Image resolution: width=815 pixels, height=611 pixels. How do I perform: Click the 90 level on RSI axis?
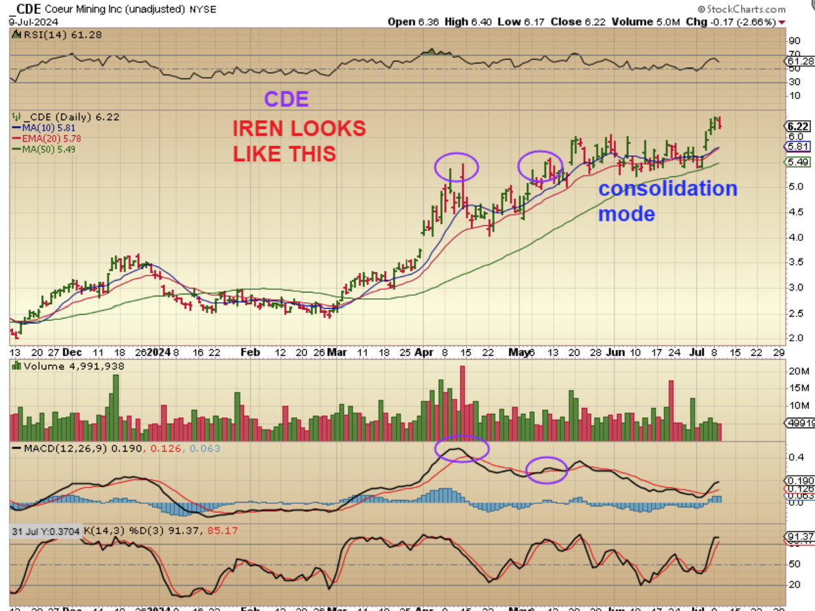coord(794,40)
